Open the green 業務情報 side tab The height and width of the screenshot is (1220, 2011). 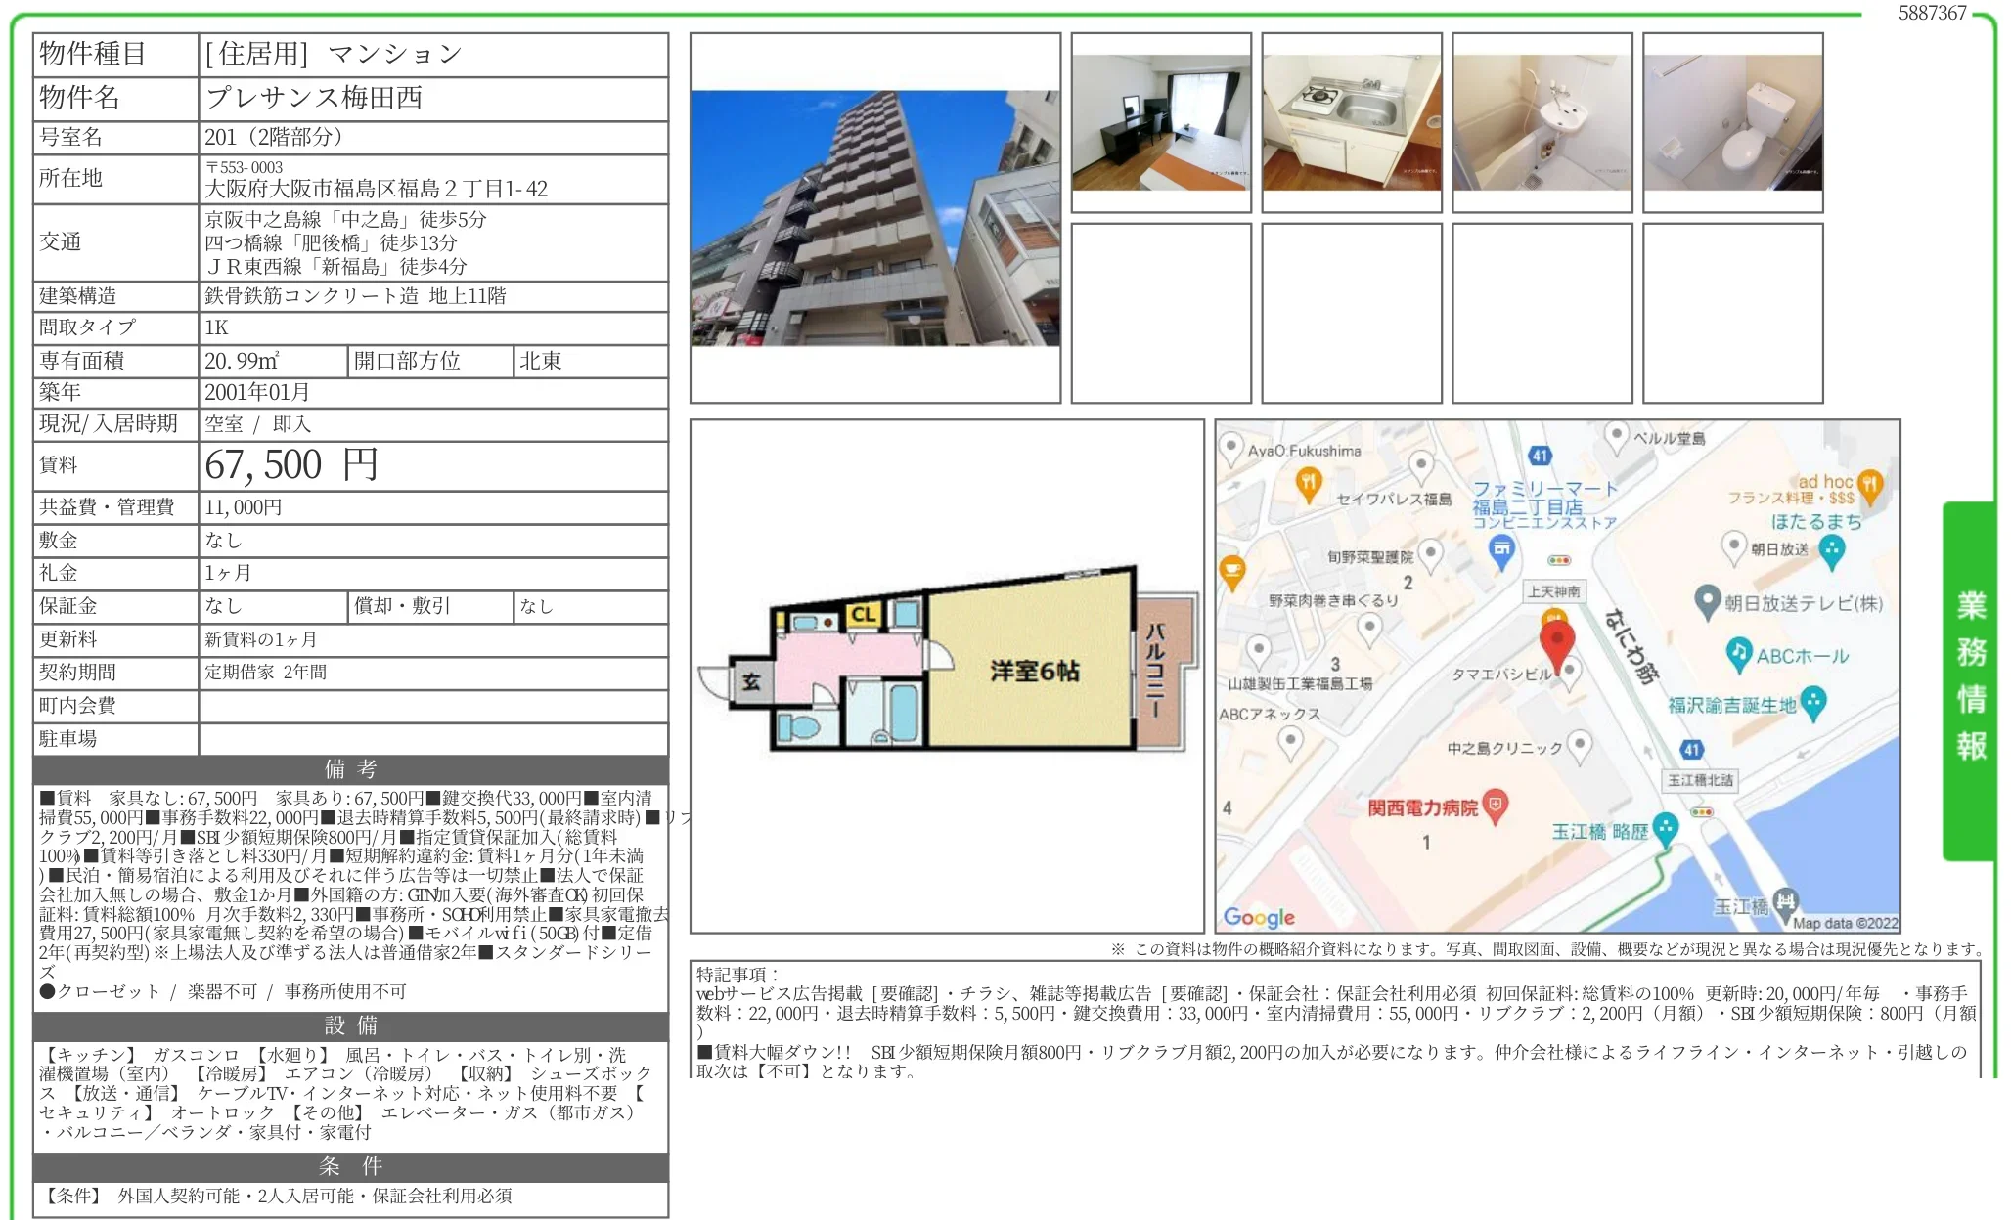(x=1970, y=676)
